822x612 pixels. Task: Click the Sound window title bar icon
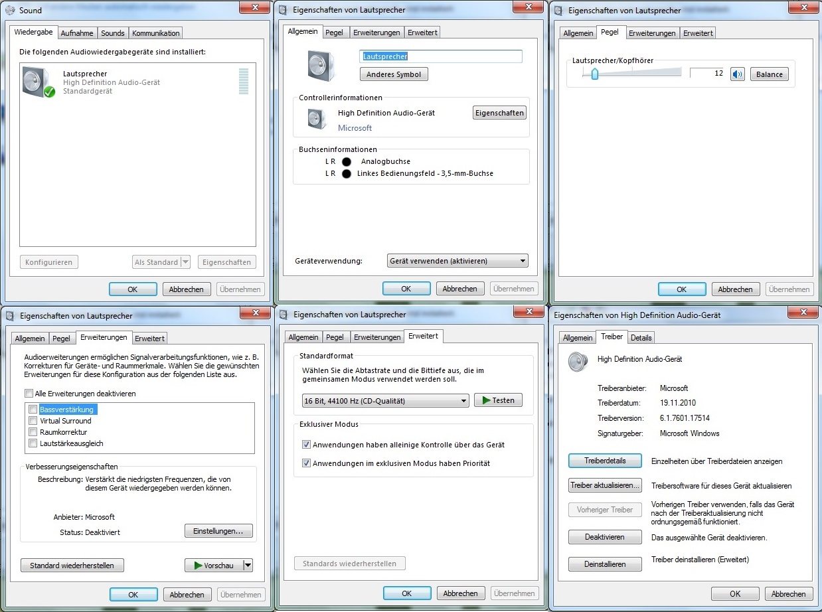coord(11,10)
